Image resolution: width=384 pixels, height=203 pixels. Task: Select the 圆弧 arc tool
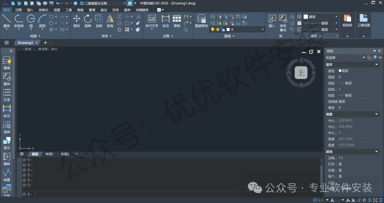42,21
